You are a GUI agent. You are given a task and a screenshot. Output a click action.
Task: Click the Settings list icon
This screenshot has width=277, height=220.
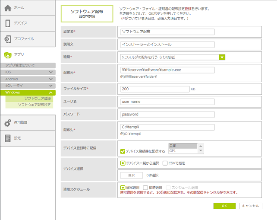8,138
